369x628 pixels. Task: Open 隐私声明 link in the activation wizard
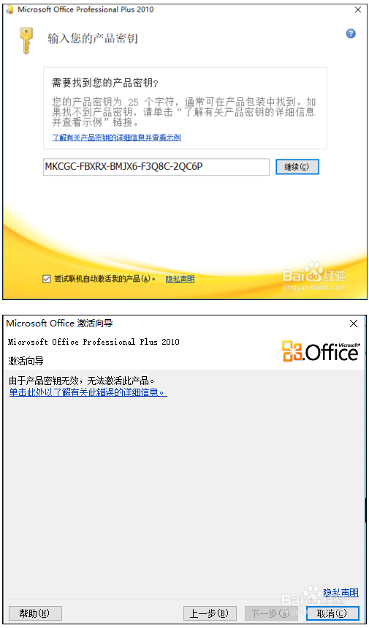coord(341,592)
